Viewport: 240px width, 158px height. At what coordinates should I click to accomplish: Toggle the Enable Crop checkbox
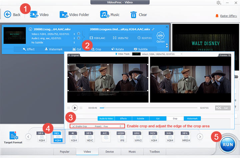(x=74, y=126)
